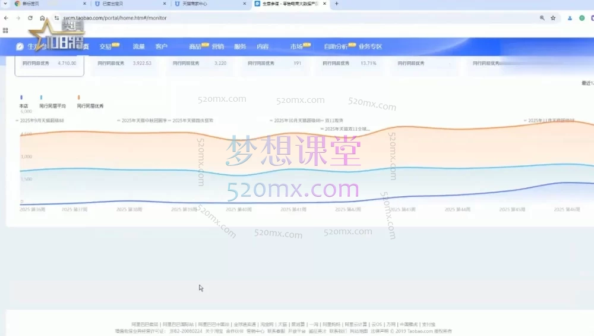
Task: Click the 2025年9月天猫超级88 event marker
Action: [x=40, y=121]
